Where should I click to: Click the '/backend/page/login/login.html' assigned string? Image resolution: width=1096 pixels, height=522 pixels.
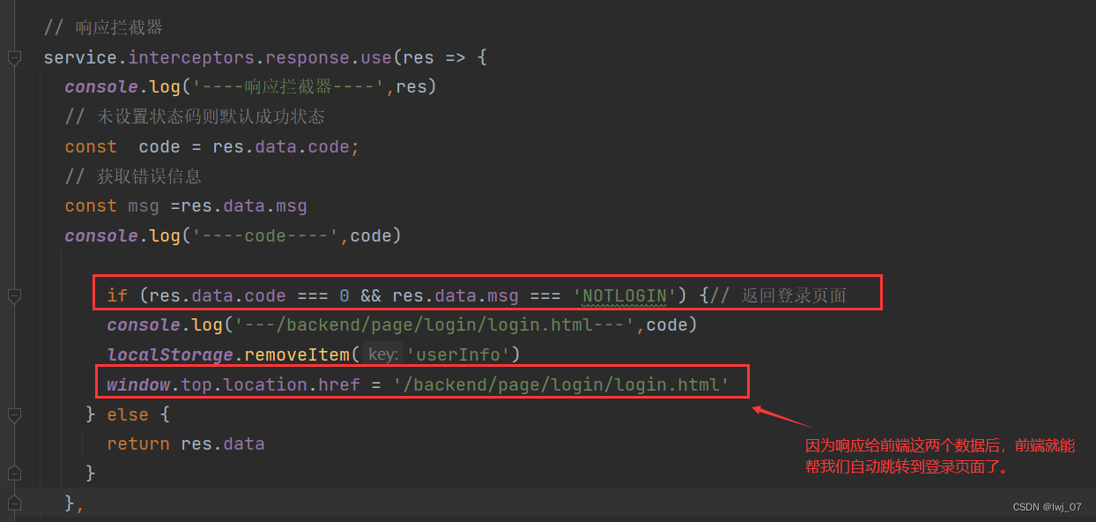tap(561, 384)
